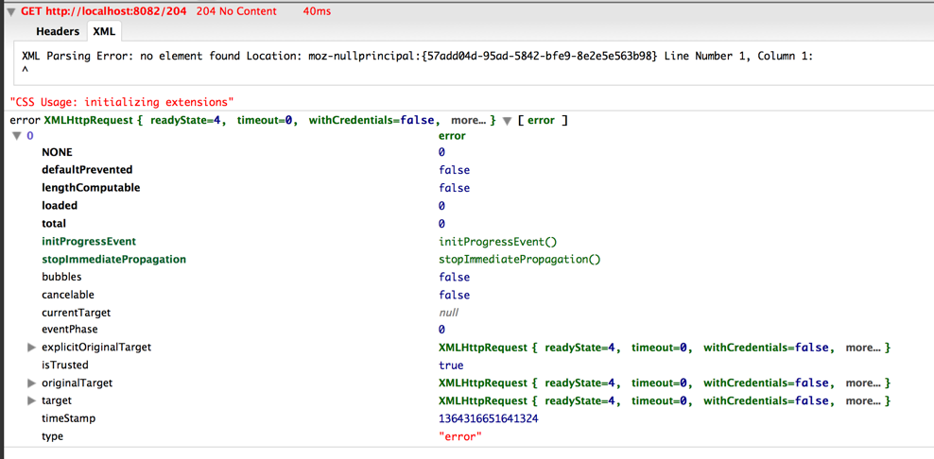This screenshot has height=459, width=934.
Task: Select the "error" string value of type
Action: pos(459,436)
